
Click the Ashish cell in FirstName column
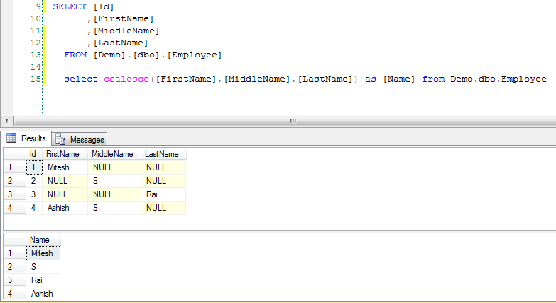click(65, 208)
